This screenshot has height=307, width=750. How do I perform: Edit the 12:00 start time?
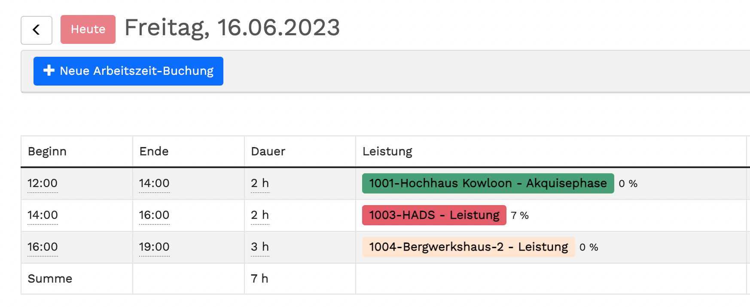[43, 184]
